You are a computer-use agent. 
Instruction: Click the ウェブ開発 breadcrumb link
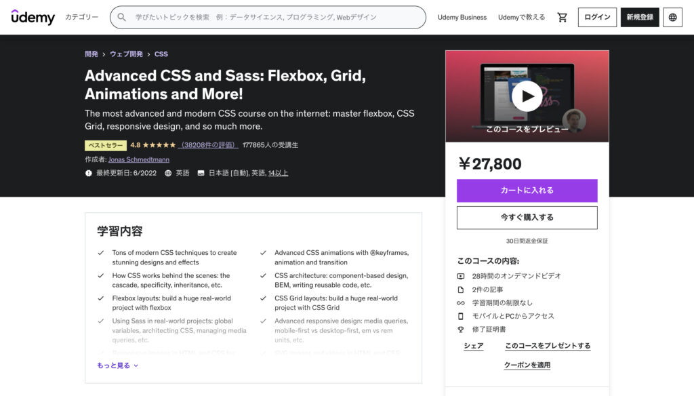(126, 54)
